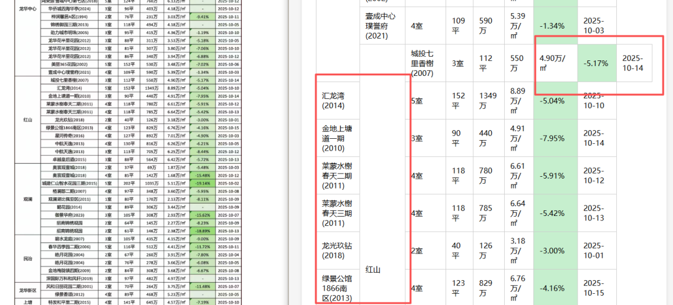This screenshot has height=305, width=673.
Task: Select the -3.00% cell in the enlarged table
Action: click(x=555, y=250)
